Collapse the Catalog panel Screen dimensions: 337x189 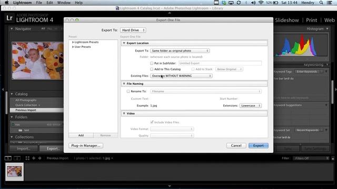pyautogui.click(x=12, y=94)
